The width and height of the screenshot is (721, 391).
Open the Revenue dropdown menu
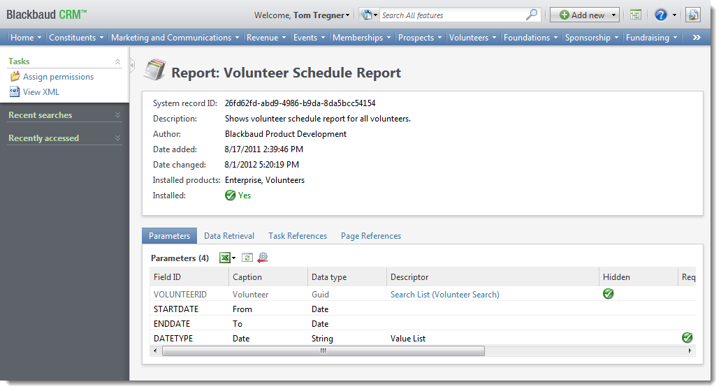pos(266,37)
